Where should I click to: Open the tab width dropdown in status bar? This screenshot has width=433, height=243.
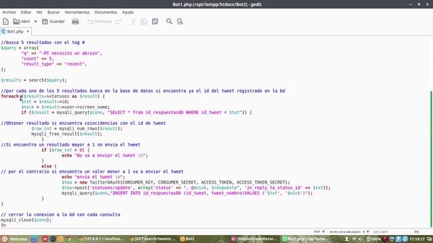(349, 232)
